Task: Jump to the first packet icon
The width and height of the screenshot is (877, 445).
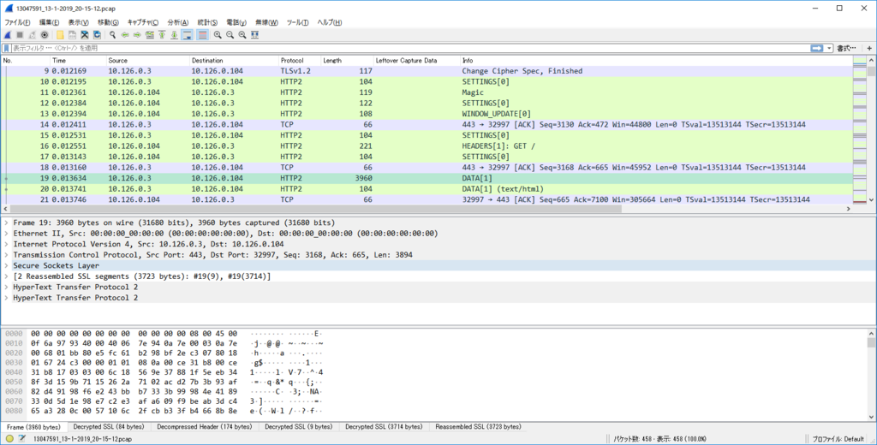Action: click(162, 35)
